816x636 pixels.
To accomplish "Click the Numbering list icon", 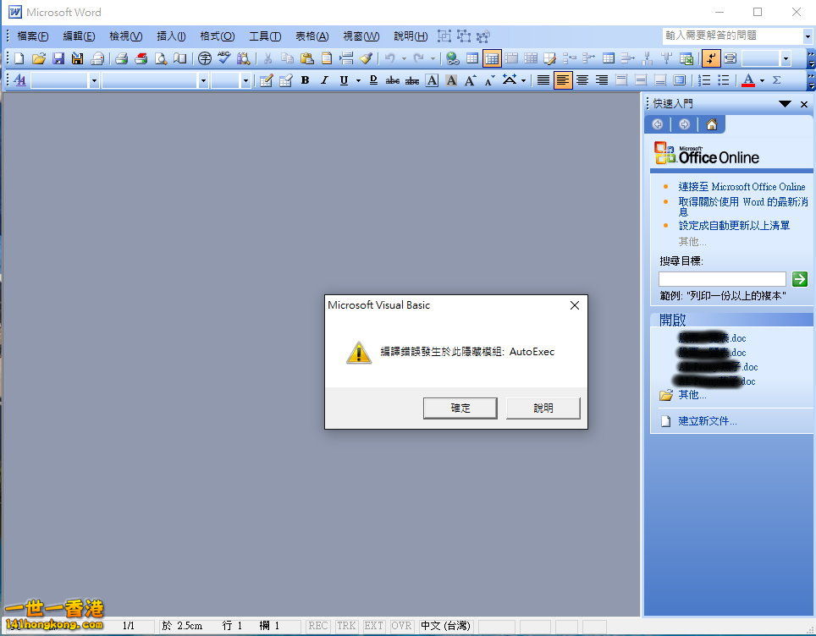I will (x=704, y=80).
